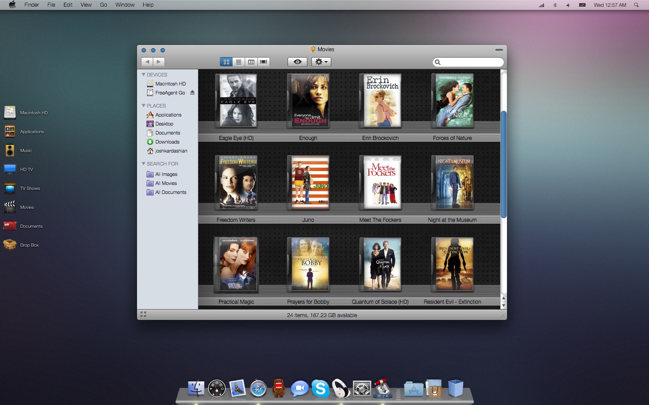This screenshot has height=405, width=649.
Task: Select the Meet The Fockers movie cover
Action: [x=381, y=183]
